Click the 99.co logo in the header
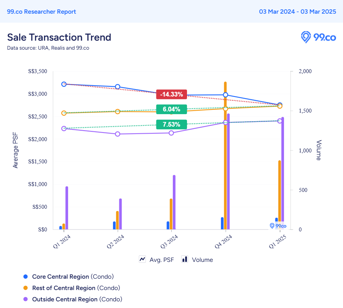The image size is (343, 308). [318, 37]
